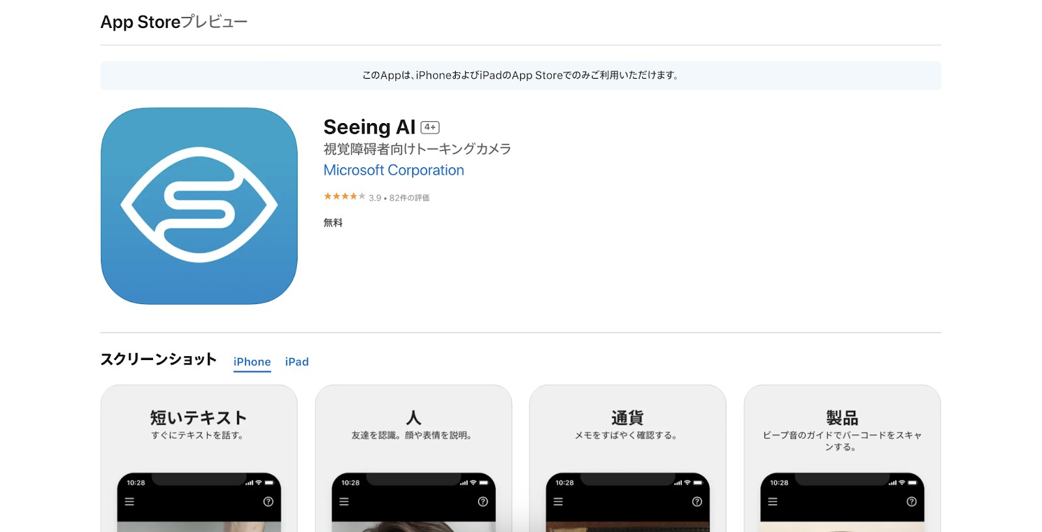Viewport: 1042px width, 532px height.
Task: Click the caption メモをすばやく確認する。
Action: point(627,436)
